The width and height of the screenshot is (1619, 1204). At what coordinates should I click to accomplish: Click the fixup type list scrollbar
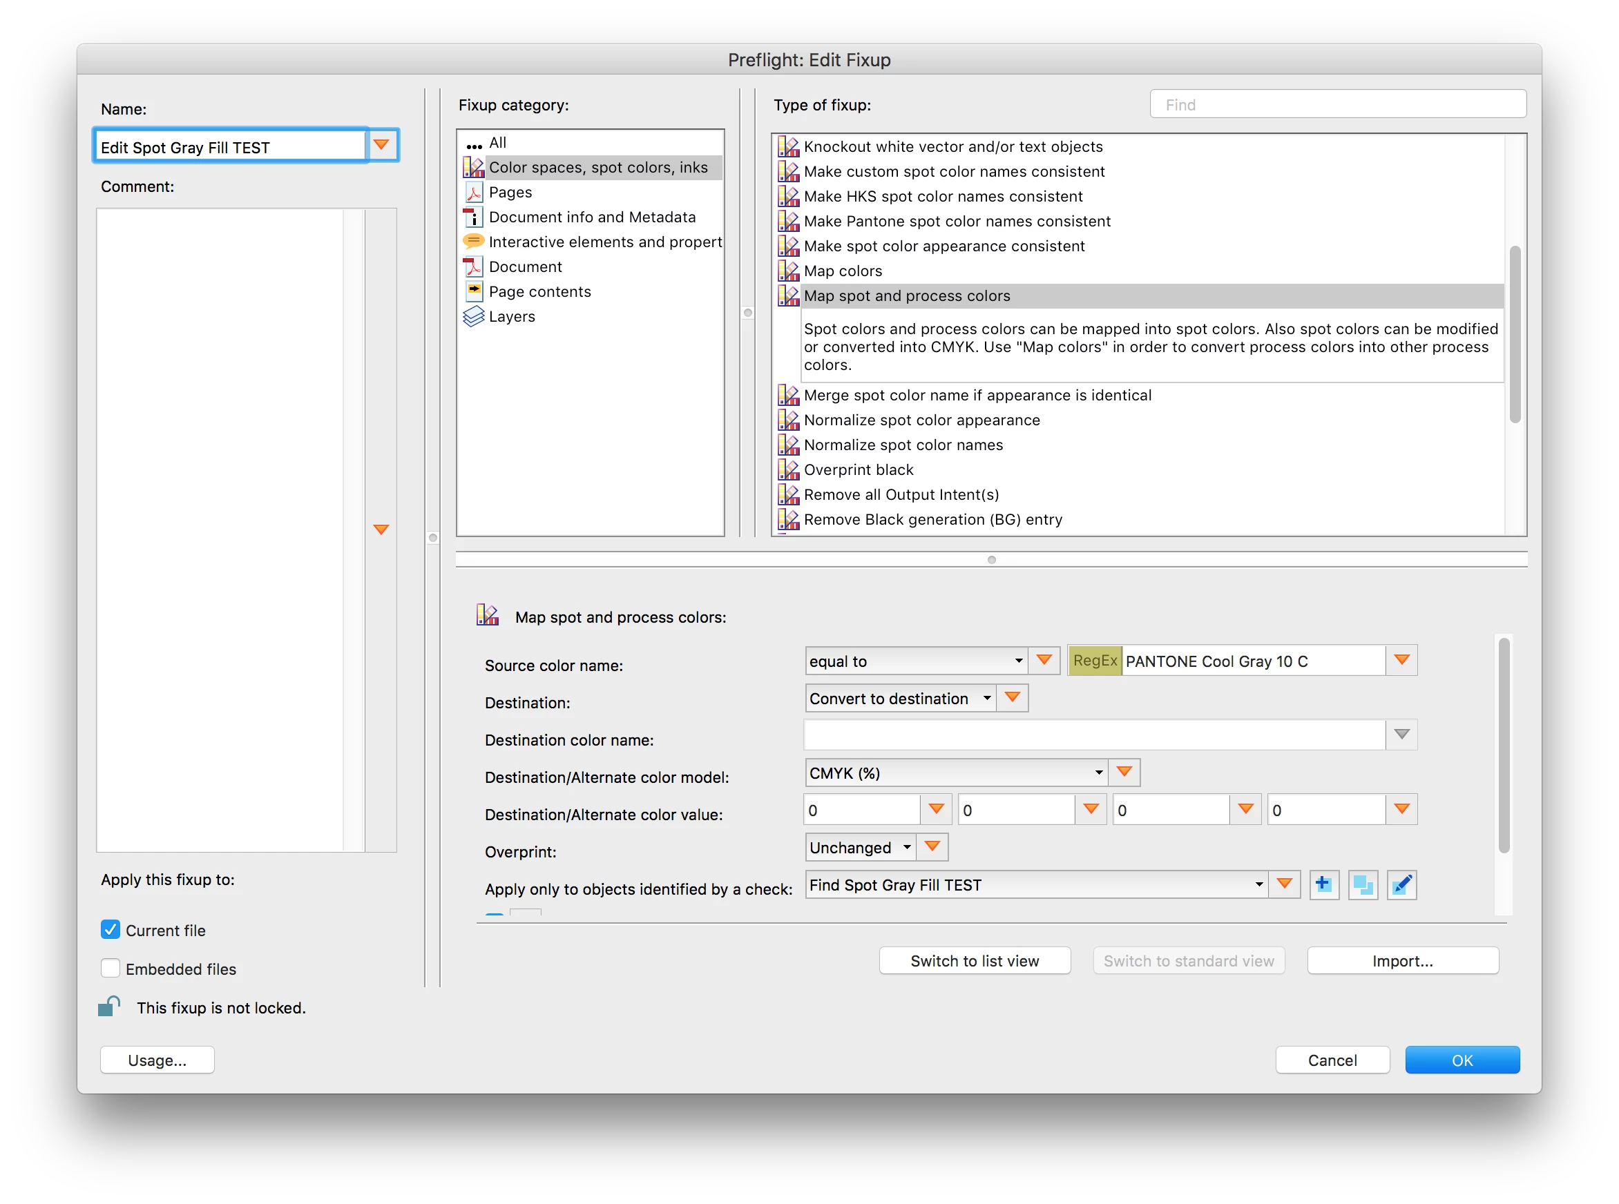coord(1514,334)
